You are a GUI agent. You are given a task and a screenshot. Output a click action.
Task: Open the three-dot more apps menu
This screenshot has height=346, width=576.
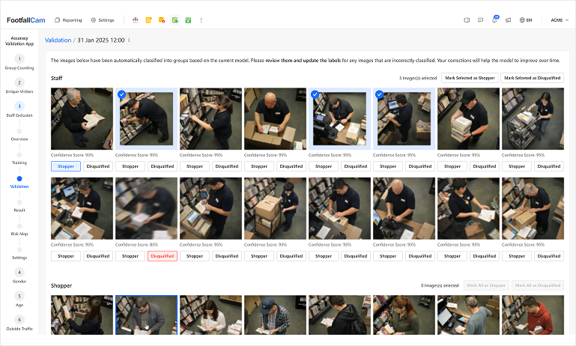201,20
